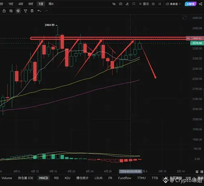Enable the LSUR indicator
This screenshot has width=204, height=186.
[x=98, y=178]
